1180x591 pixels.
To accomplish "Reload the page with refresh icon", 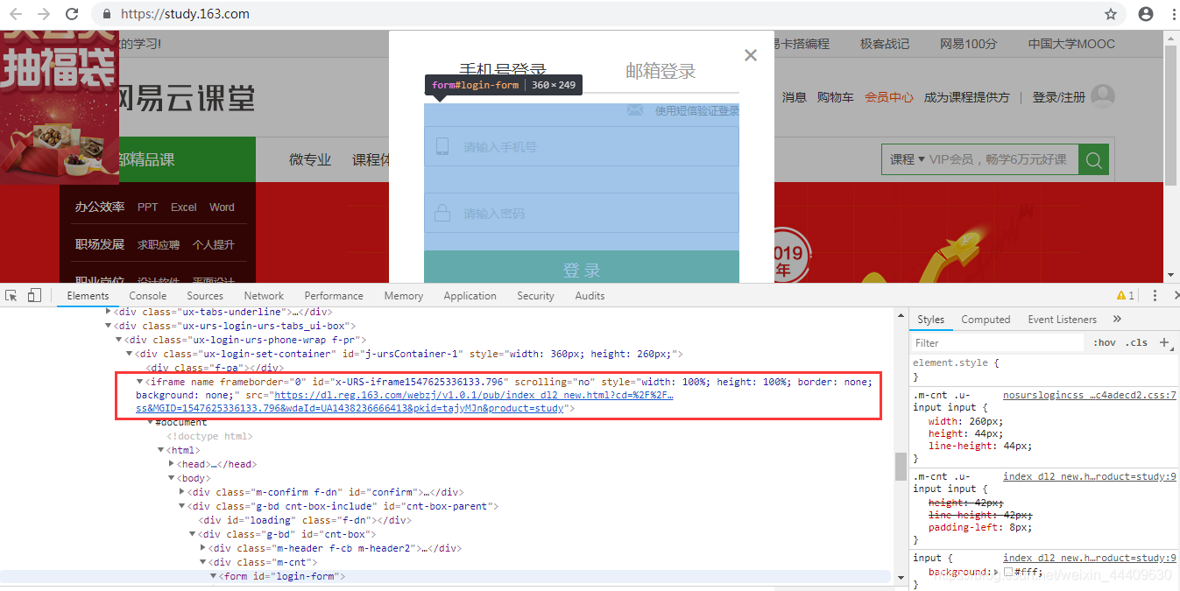I will click(72, 14).
